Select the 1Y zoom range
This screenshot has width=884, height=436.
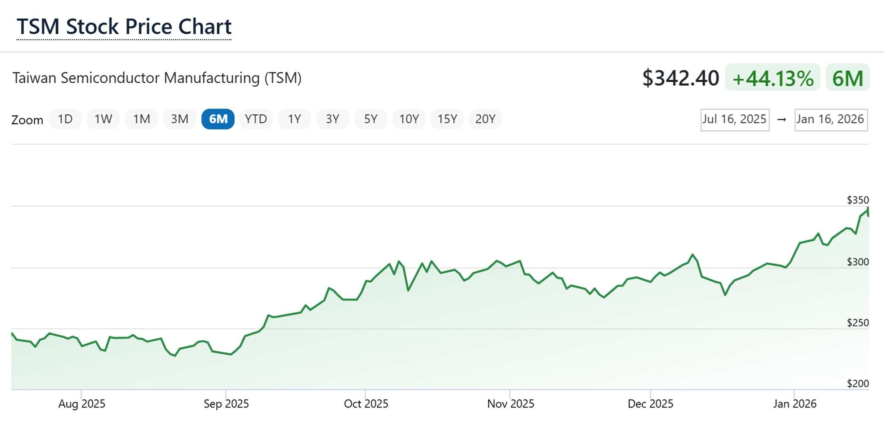[294, 119]
